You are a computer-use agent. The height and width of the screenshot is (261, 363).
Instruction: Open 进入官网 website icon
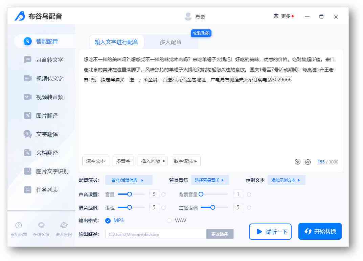point(64,225)
